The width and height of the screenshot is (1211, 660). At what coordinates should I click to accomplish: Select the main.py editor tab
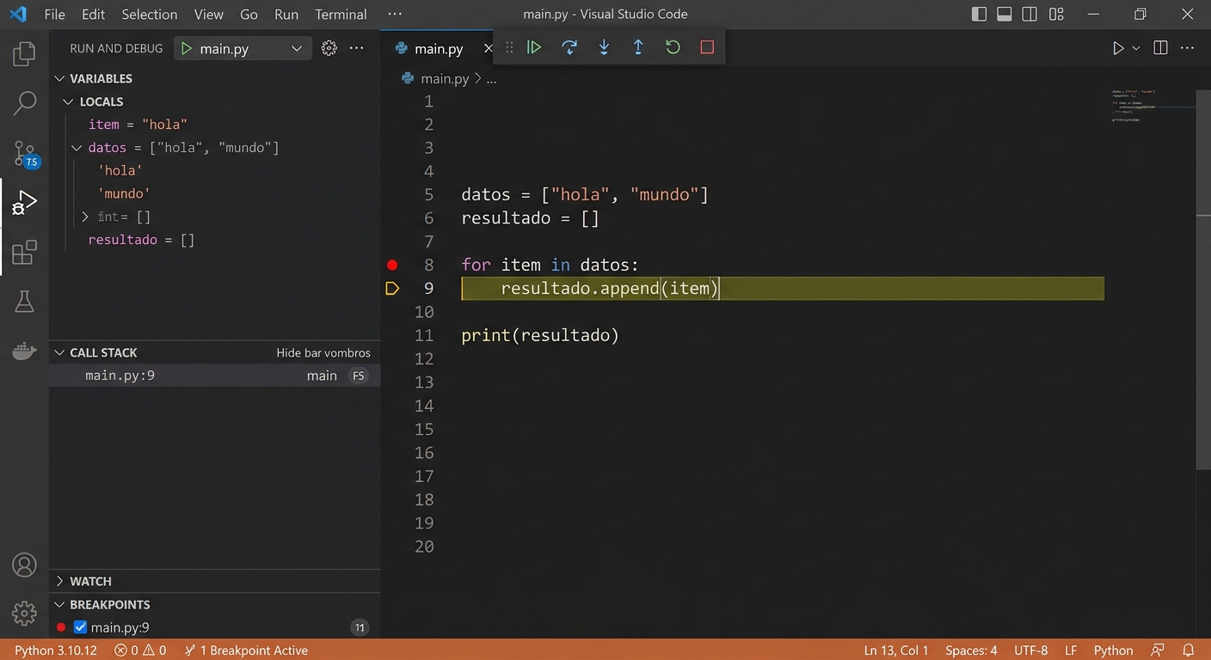point(439,49)
